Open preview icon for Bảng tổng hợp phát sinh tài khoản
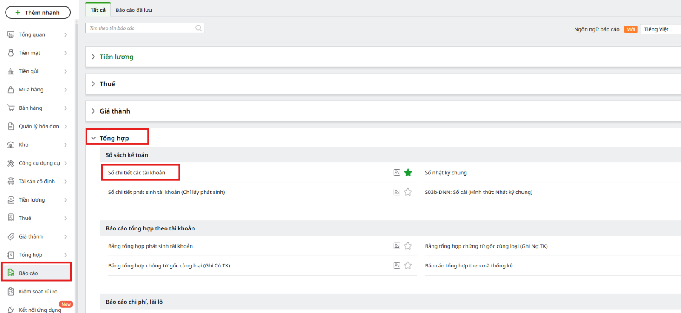Viewport: 681px width, 313px height. pos(397,246)
